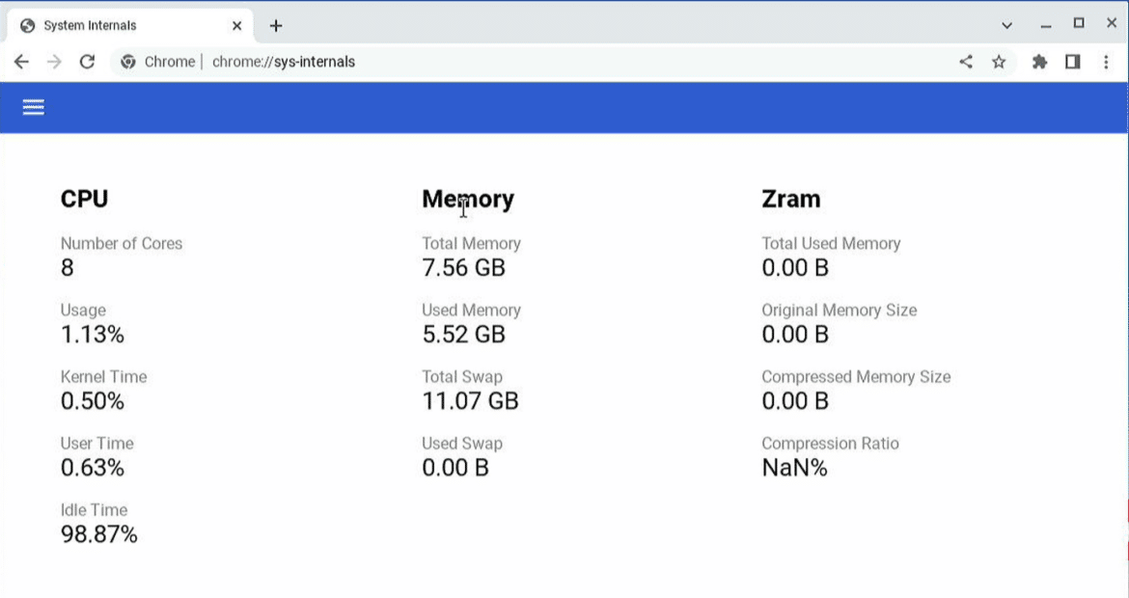Click the CPU Usage value 1.13%

pos(93,335)
